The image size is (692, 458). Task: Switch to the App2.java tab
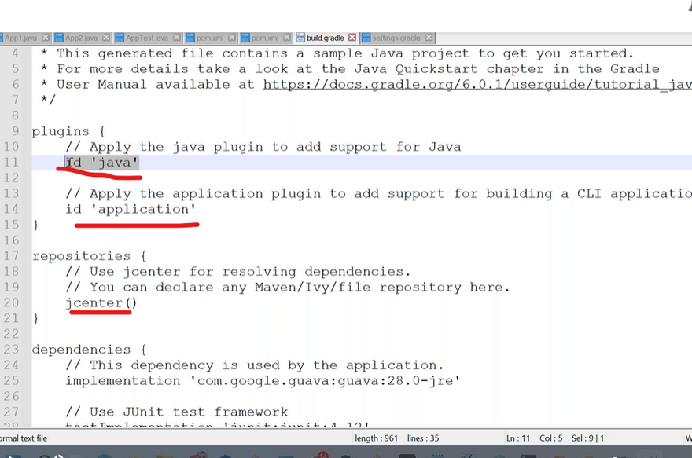click(81, 38)
